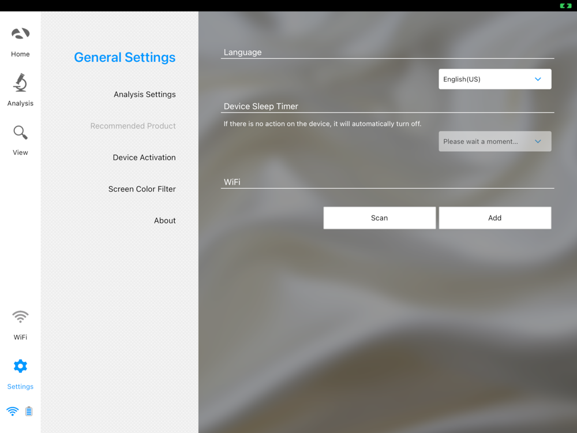Open the Home logo icon
This screenshot has width=577, height=433.
(x=20, y=34)
